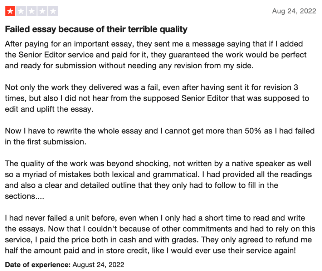Open the review title about failed essay

pyautogui.click(x=96, y=29)
